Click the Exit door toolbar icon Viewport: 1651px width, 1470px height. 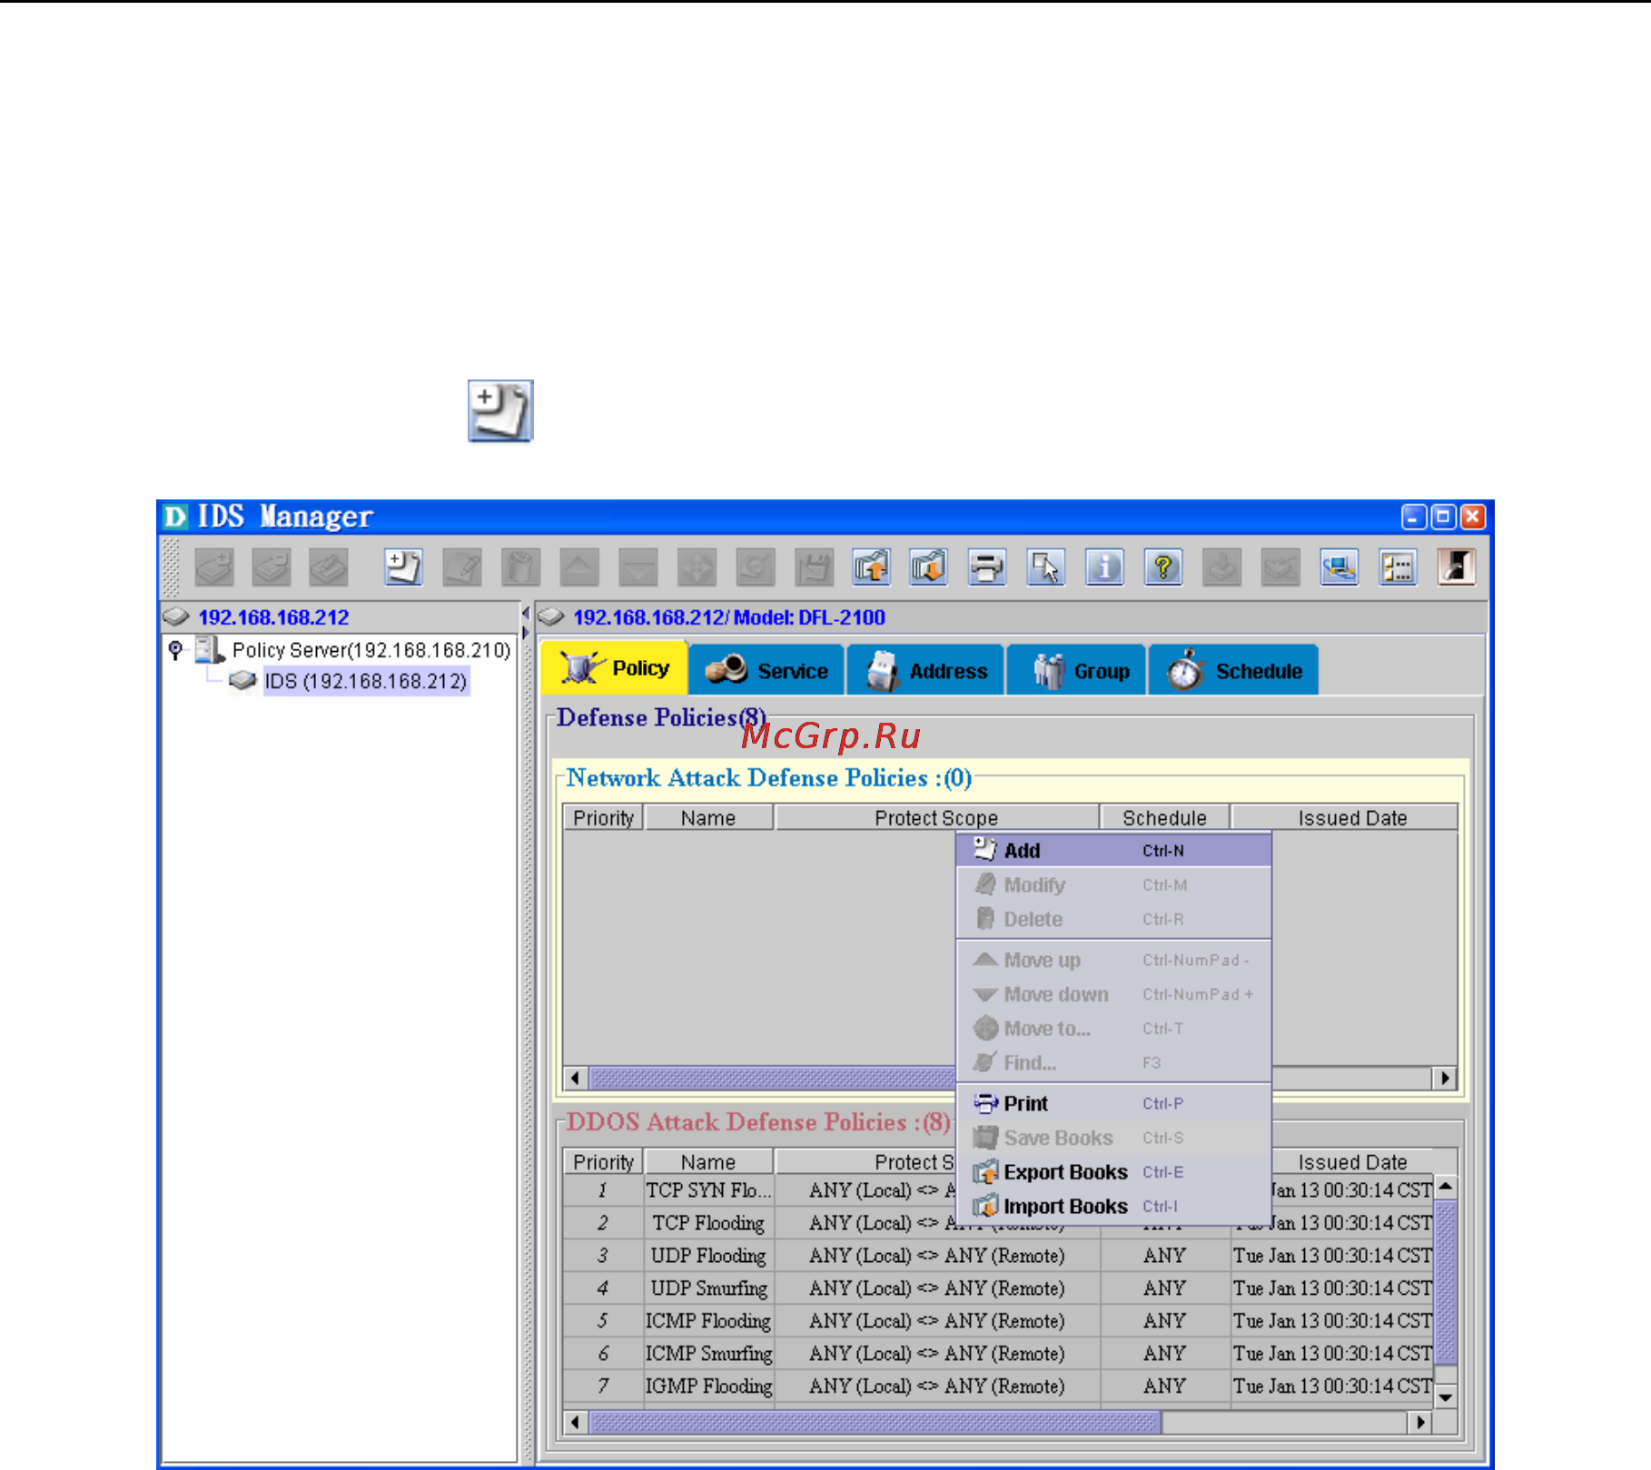1457,568
